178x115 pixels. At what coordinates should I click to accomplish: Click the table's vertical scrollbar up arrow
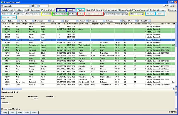click(176, 24)
